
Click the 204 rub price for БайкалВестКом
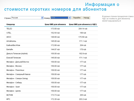pyautogui.click(x=83, y=45)
